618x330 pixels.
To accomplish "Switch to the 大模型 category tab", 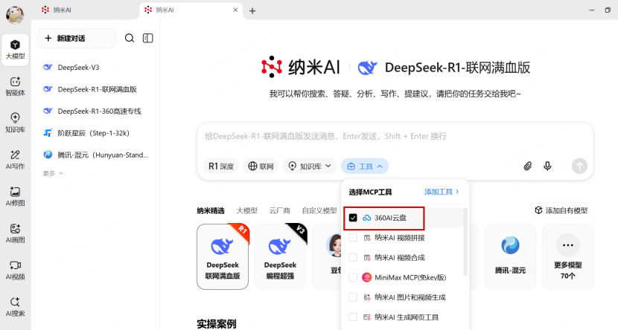I will pos(246,210).
